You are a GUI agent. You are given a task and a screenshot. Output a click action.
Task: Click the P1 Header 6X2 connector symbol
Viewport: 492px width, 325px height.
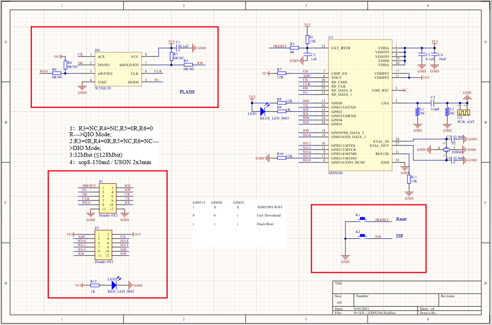pyautogui.click(x=108, y=198)
